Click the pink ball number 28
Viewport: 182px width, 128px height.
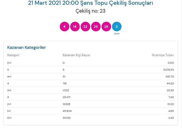coord(106,27)
